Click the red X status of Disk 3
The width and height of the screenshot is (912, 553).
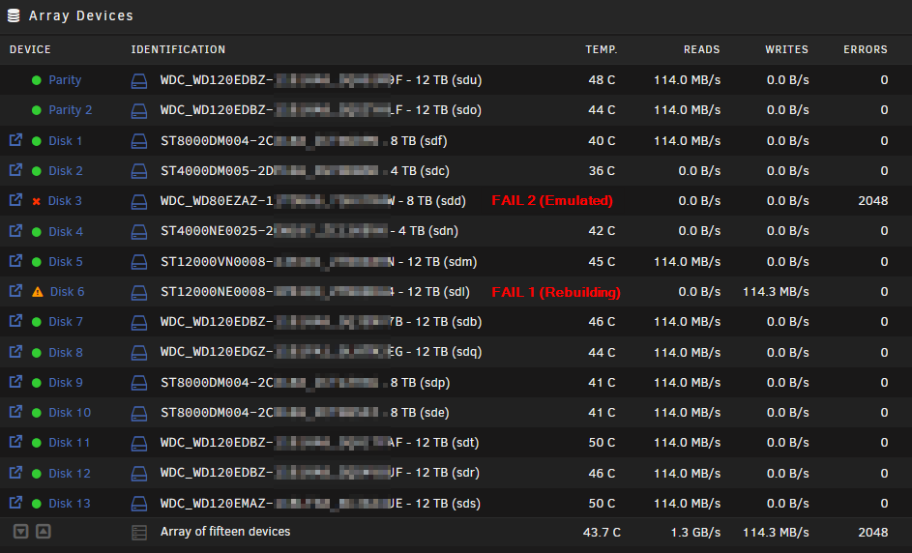click(x=37, y=202)
